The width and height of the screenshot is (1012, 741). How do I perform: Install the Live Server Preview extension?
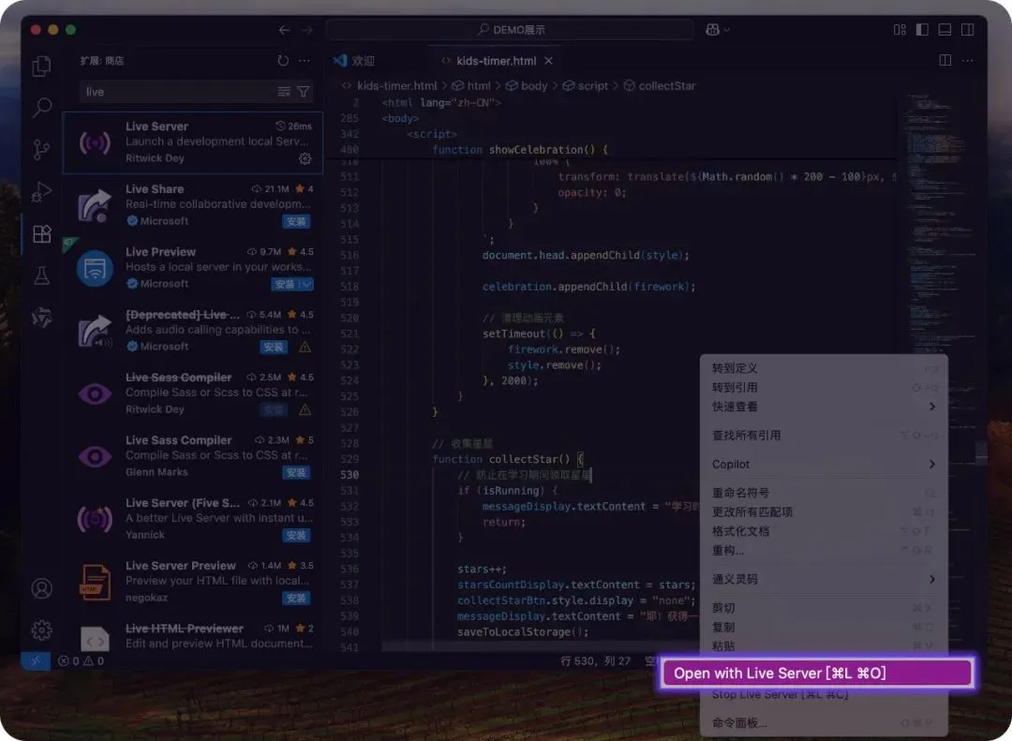(296, 599)
